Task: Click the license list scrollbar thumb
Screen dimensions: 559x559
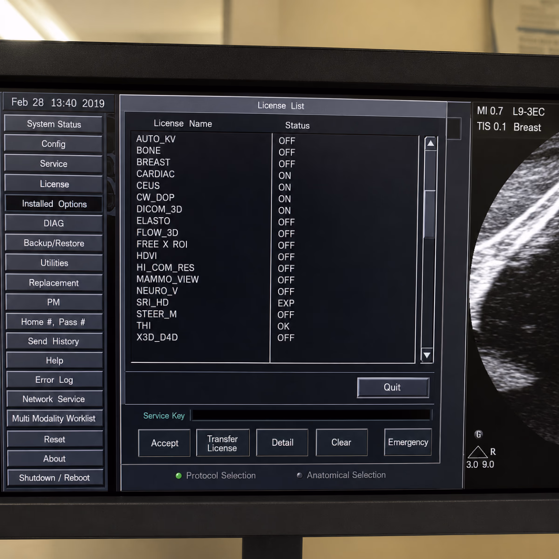Action: tap(429, 214)
